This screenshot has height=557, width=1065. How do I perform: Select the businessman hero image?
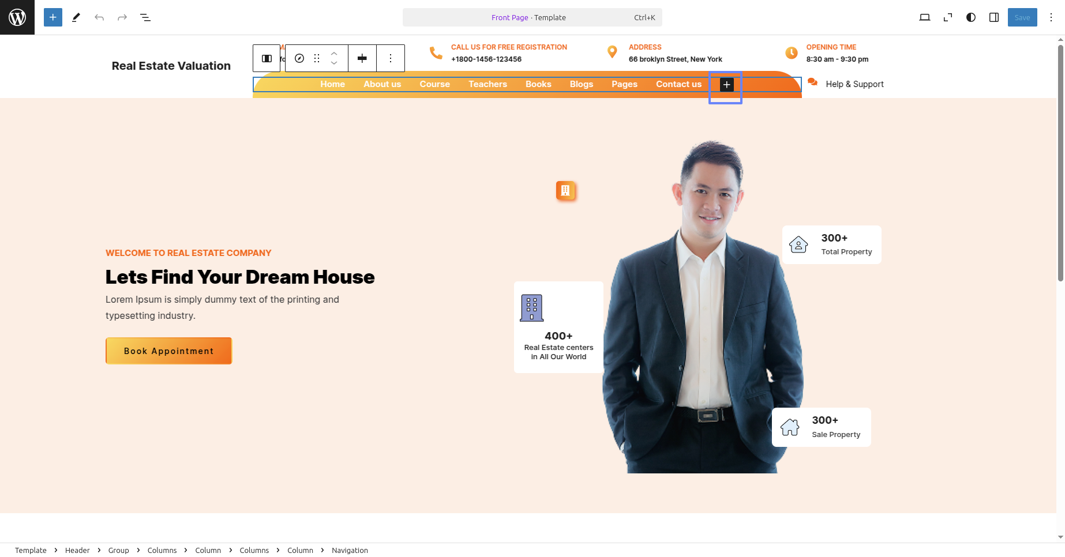tap(703, 307)
